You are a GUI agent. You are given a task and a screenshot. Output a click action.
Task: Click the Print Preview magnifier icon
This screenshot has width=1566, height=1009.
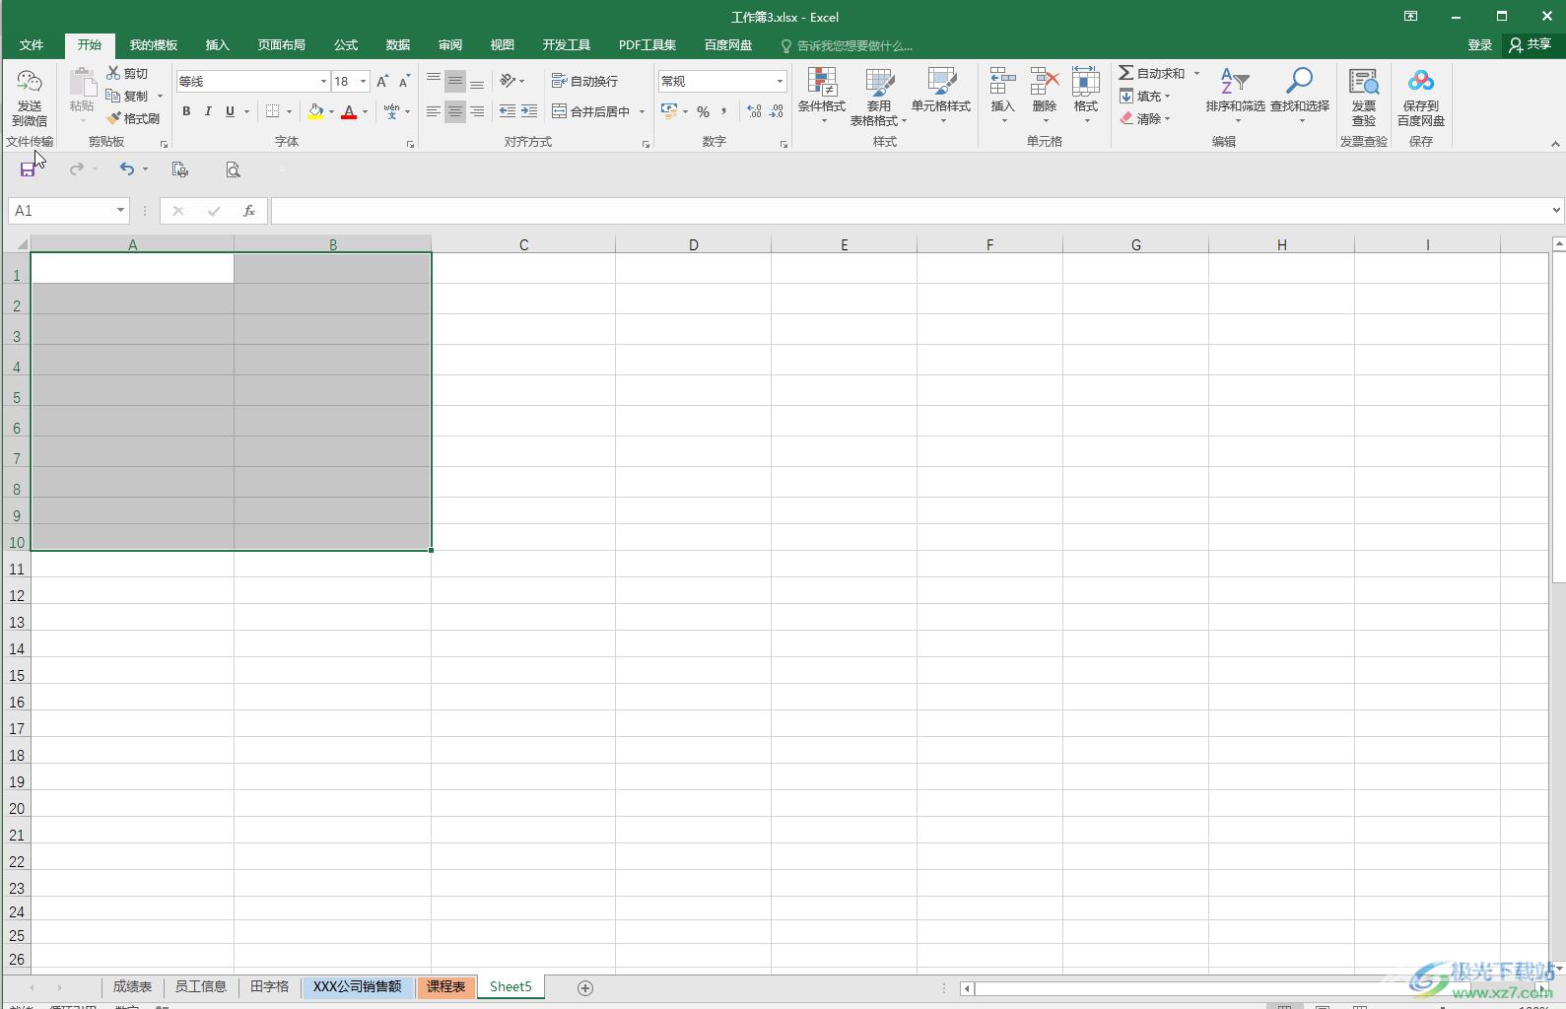pos(233,169)
